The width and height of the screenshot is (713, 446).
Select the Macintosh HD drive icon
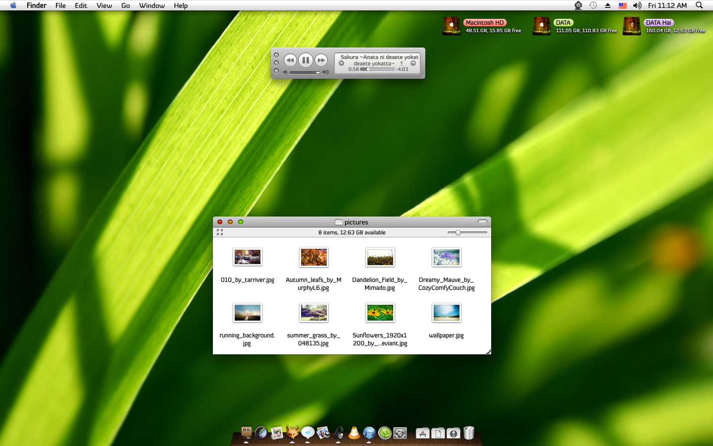pos(452,26)
